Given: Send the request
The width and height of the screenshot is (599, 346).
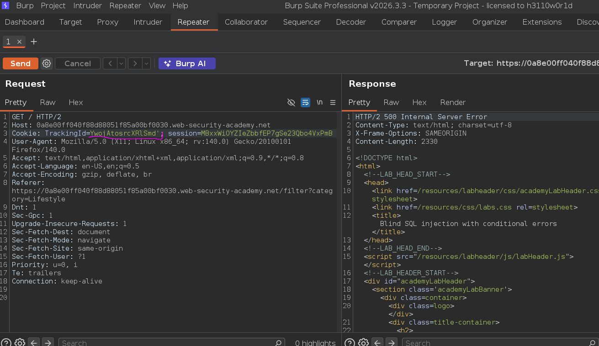Looking at the screenshot, I should pos(21,63).
